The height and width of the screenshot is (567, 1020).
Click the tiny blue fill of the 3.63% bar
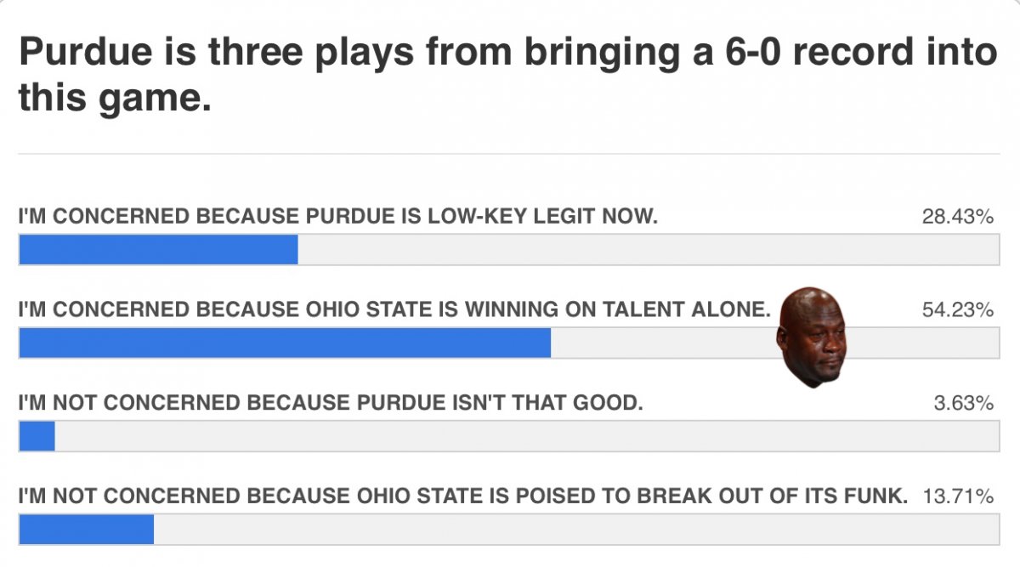tap(37, 435)
